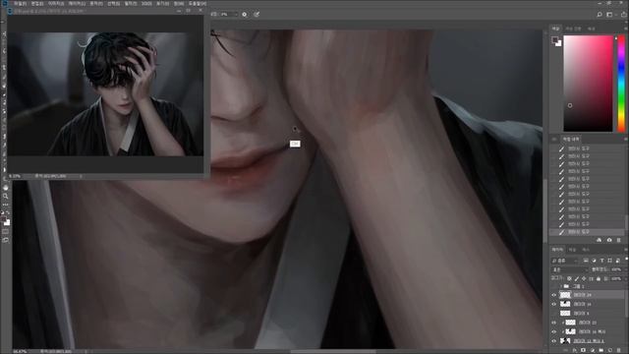Hide the second layer below the group
Image resolution: width=629 pixels, height=354 pixels.
(x=554, y=304)
